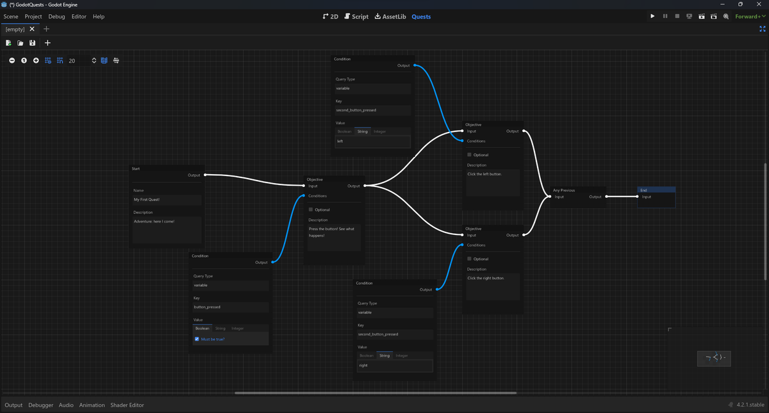This screenshot has width=769, height=413.
Task: Open Movie Maker mode icon
Action: point(725,16)
